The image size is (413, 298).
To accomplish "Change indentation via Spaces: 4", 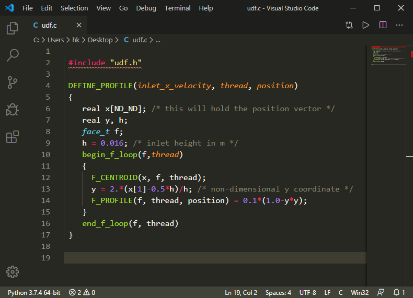I will tap(278, 292).
